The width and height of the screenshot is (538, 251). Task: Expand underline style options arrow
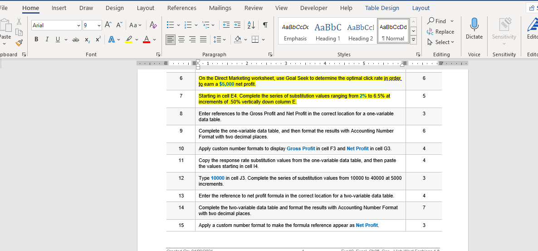pyautogui.click(x=65, y=40)
